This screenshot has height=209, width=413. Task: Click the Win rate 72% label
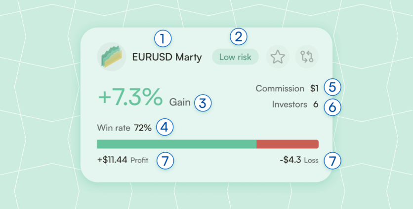(x=124, y=128)
